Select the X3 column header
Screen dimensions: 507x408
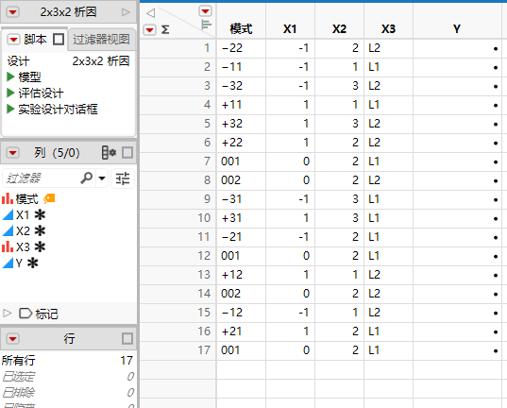pyautogui.click(x=388, y=29)
